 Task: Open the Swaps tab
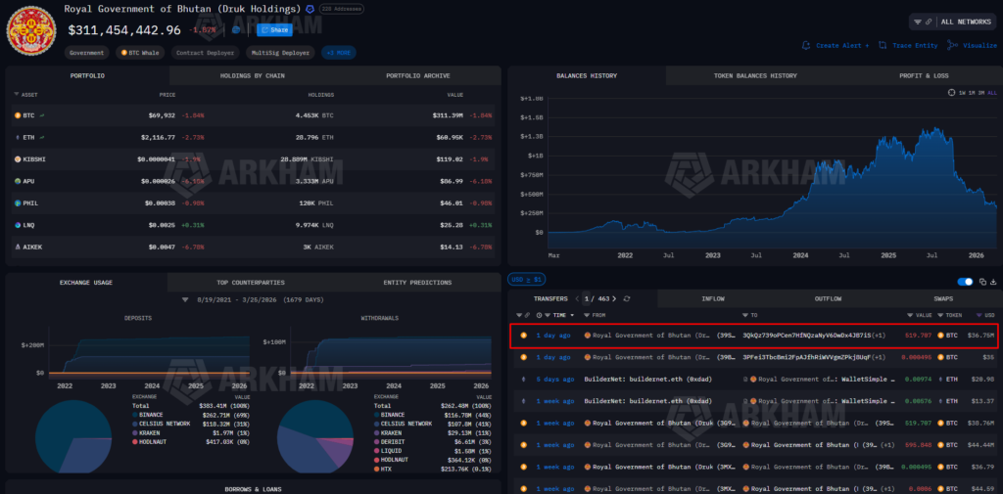(x=944, y=298)
